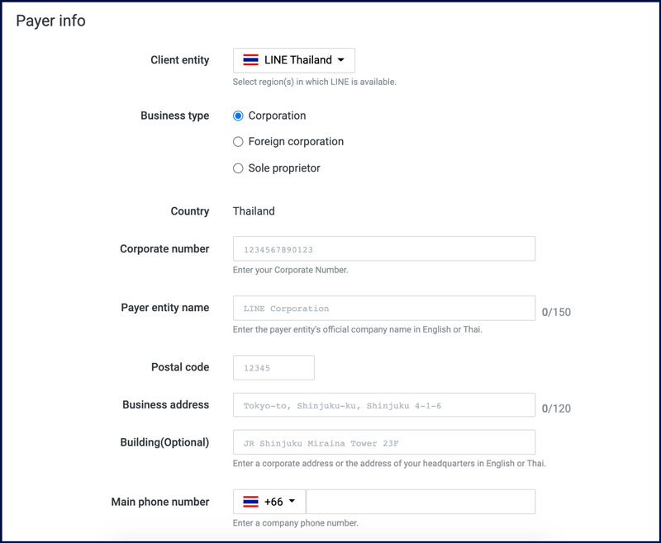Click the Thailand country value text
The width and height of the screenshot is (661, 543).
click(x=254, y=211)
